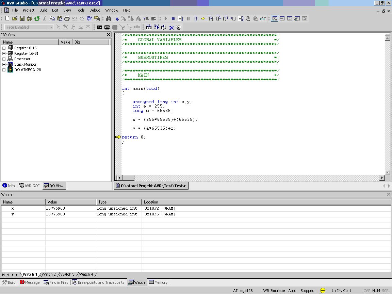Open the Debug menu
Screen dimensions: 392x294
(95, 10)
